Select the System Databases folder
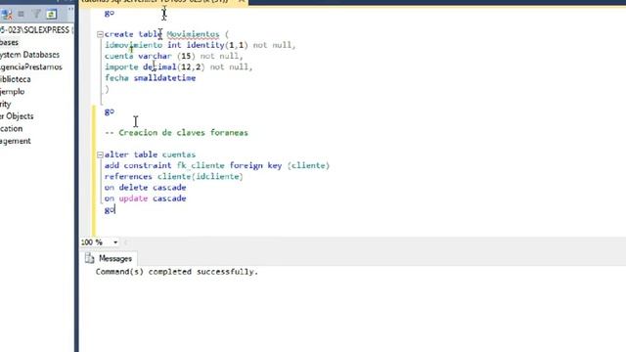 coord(30,55)
